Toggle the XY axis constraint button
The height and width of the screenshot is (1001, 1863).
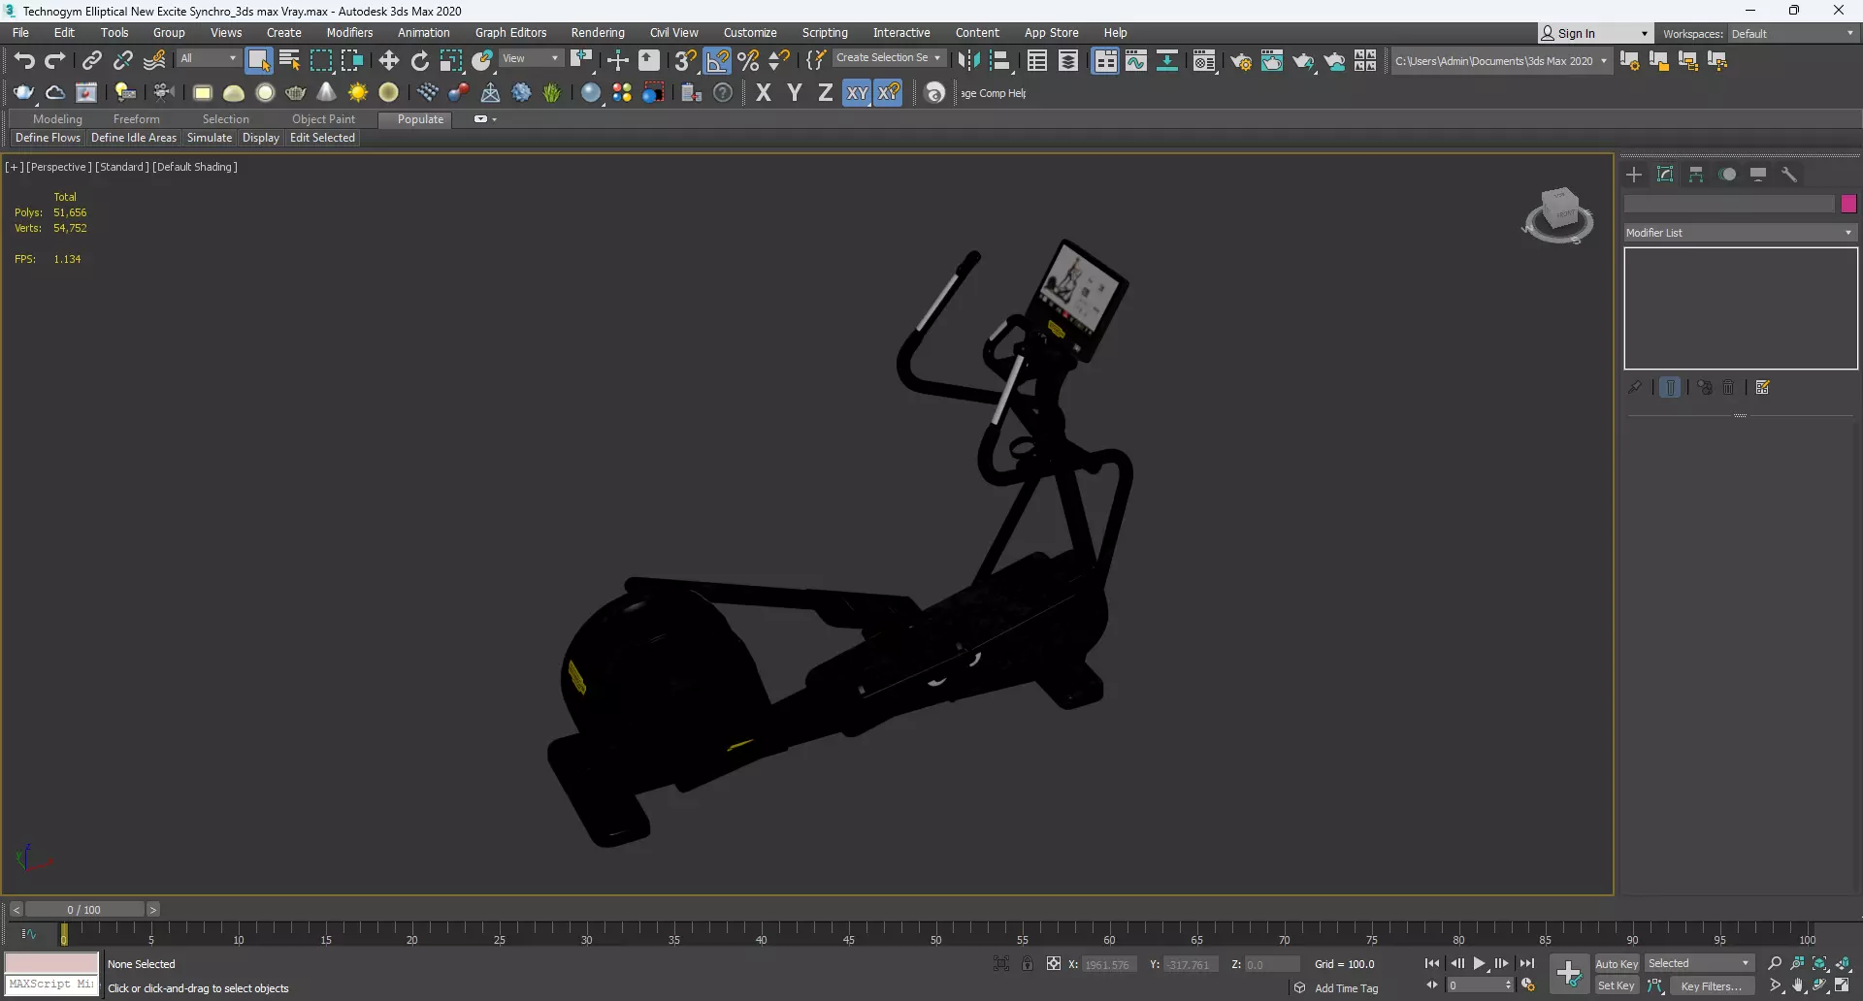857,93
